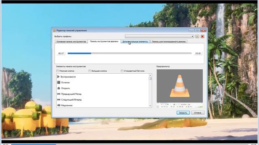This screenshot has width=259, height=145.
Task: Select the Медленнее icon in the list
Action: click(59, 105)
